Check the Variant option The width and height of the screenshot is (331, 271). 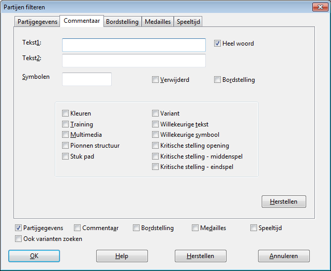(156, 113)
